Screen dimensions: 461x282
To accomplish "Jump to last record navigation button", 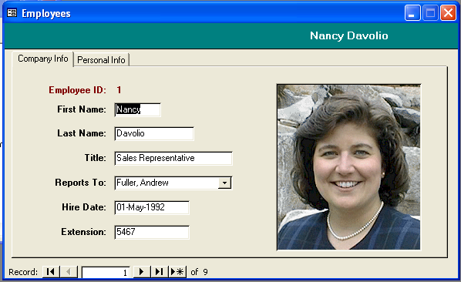I will click(x=160, y=272).
